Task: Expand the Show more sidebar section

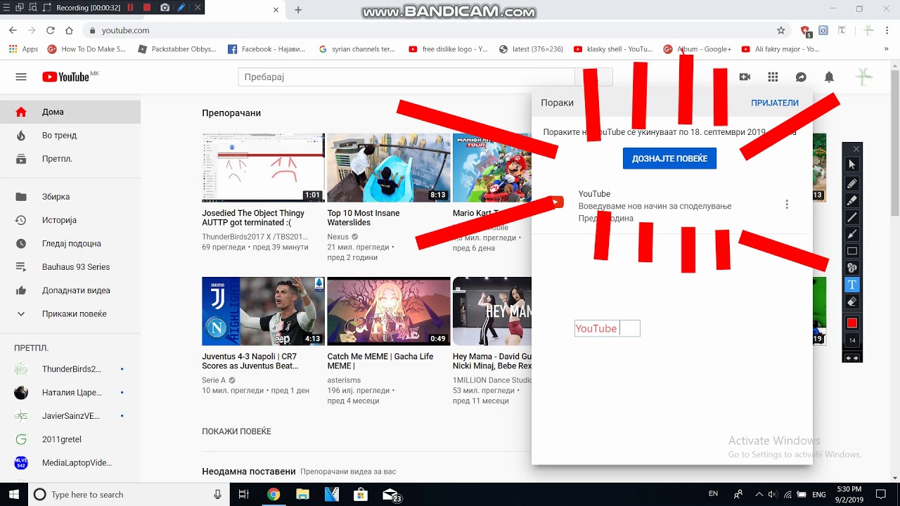Action: [x=70, y=313]
